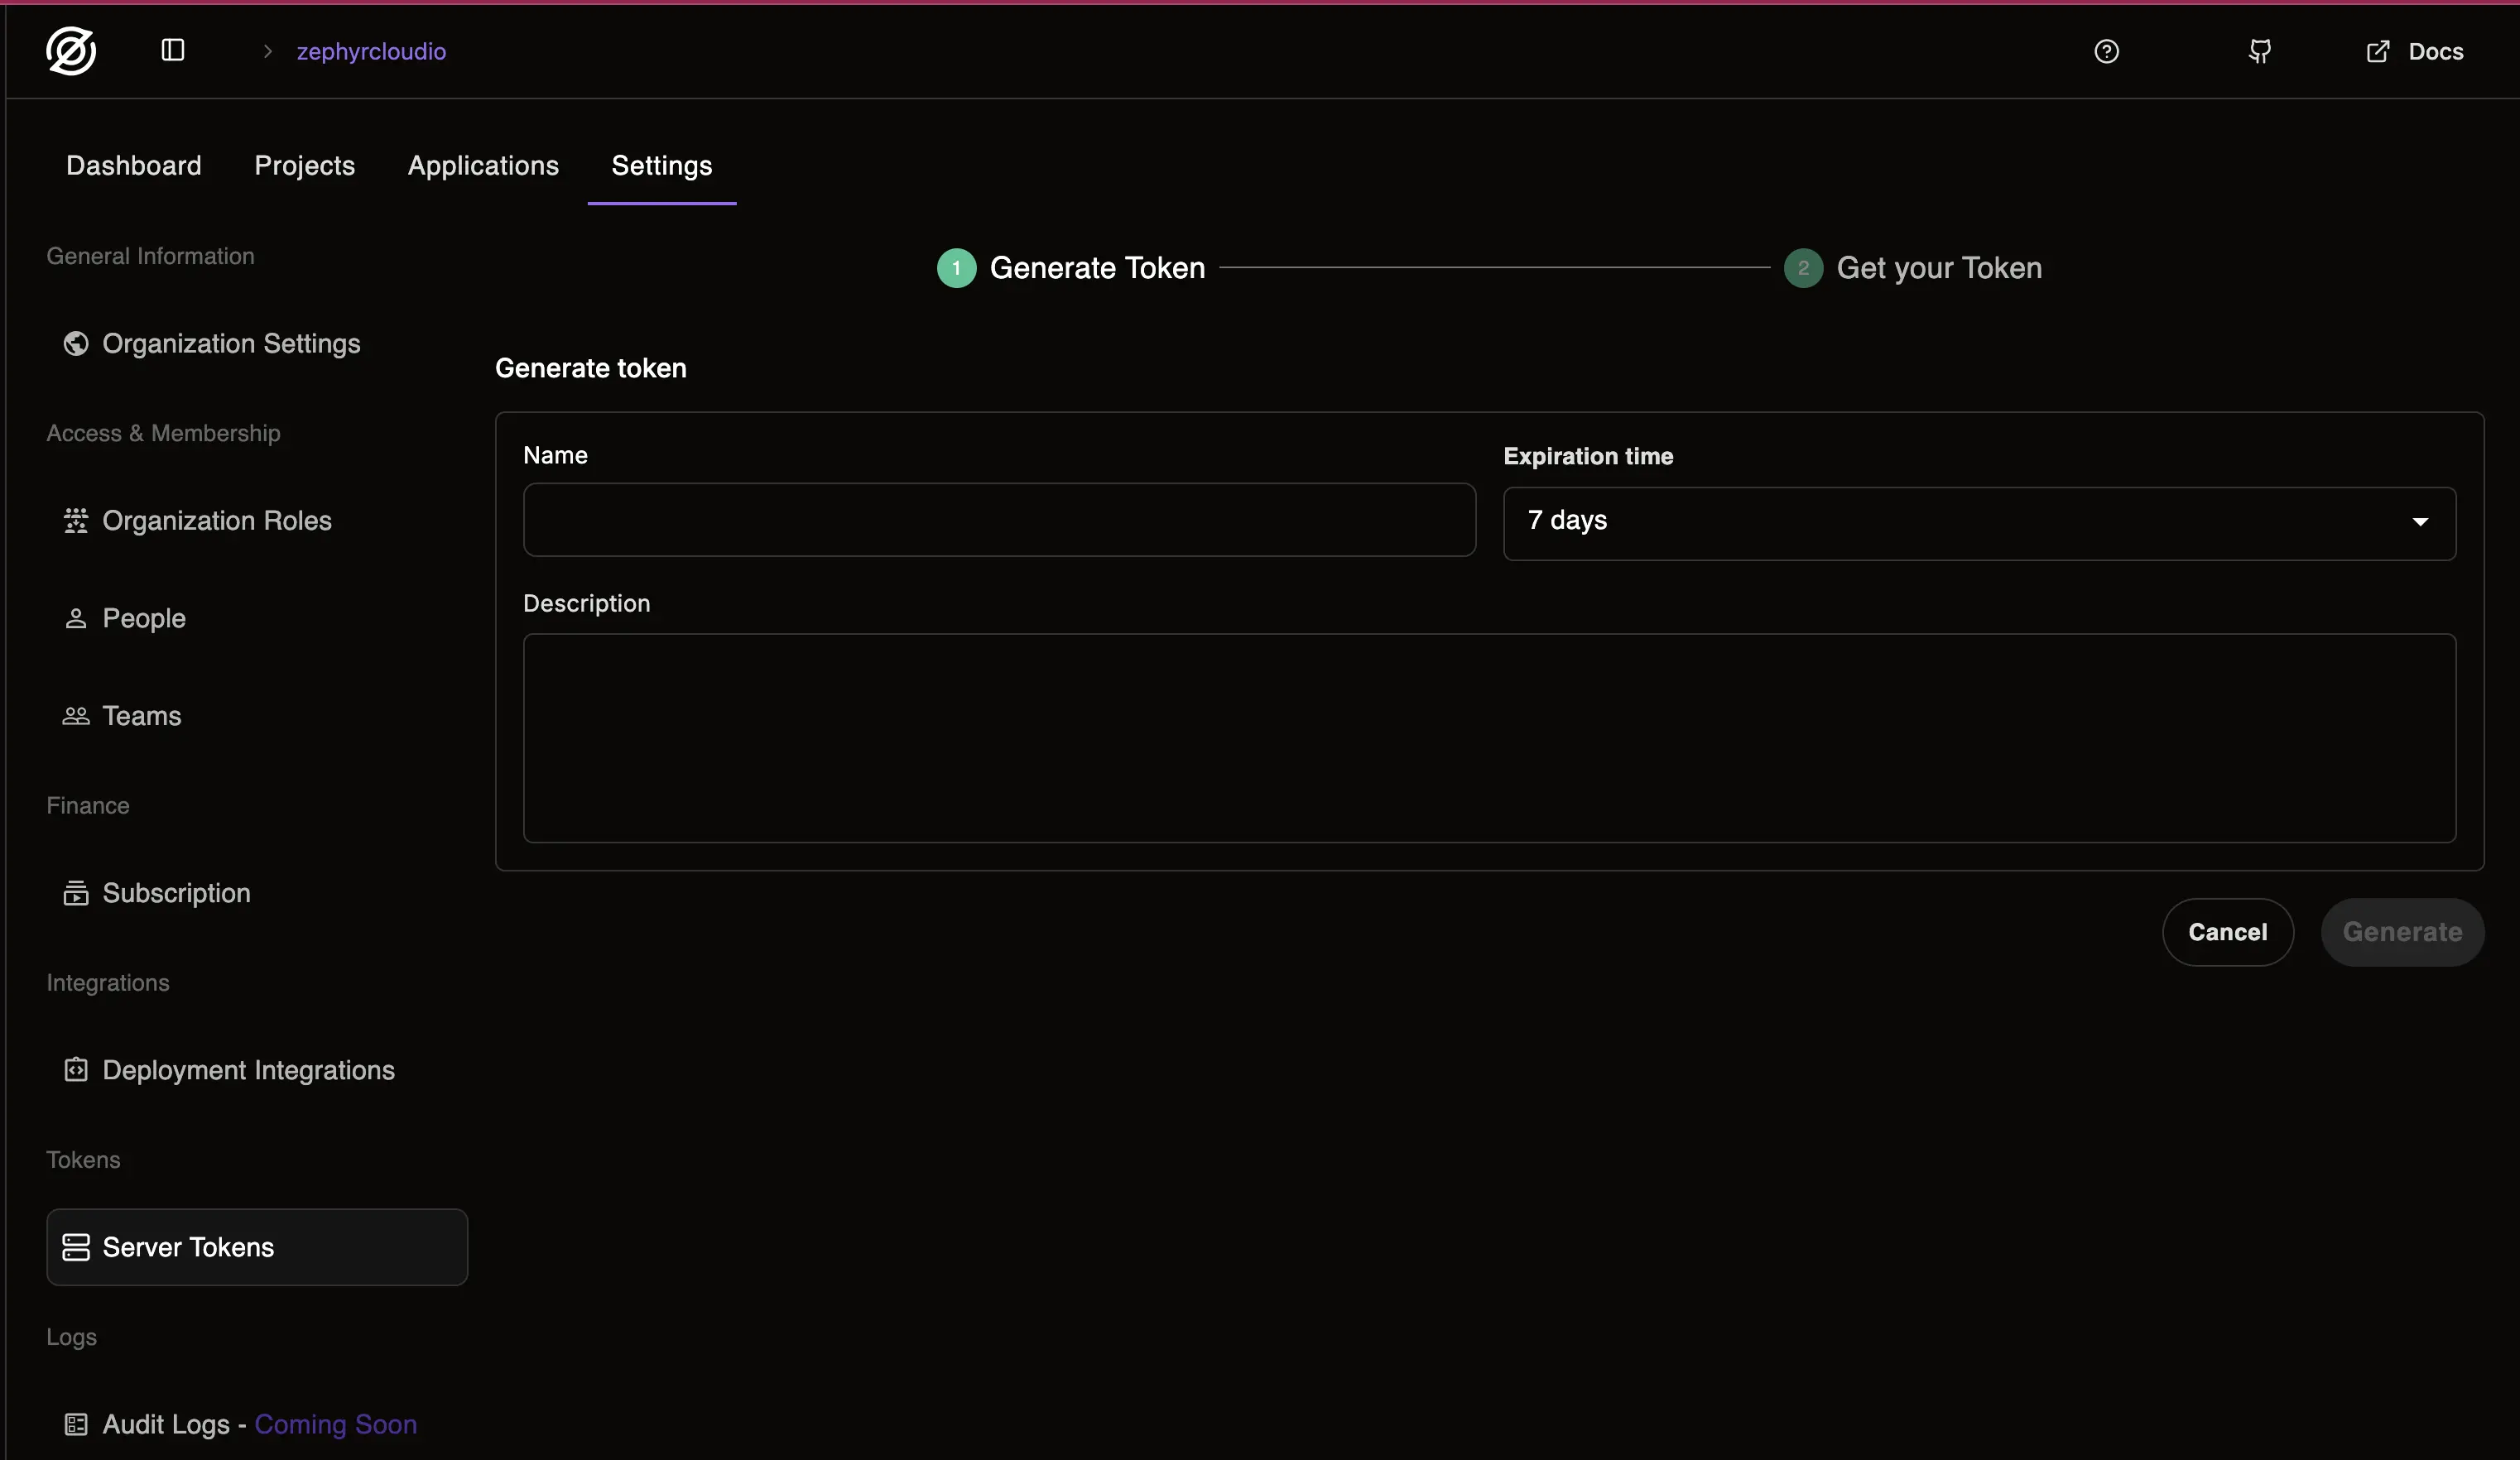Switch to the Dashboard tab
Viewport: 2520px width, 1460px height.
coord(133,165)
